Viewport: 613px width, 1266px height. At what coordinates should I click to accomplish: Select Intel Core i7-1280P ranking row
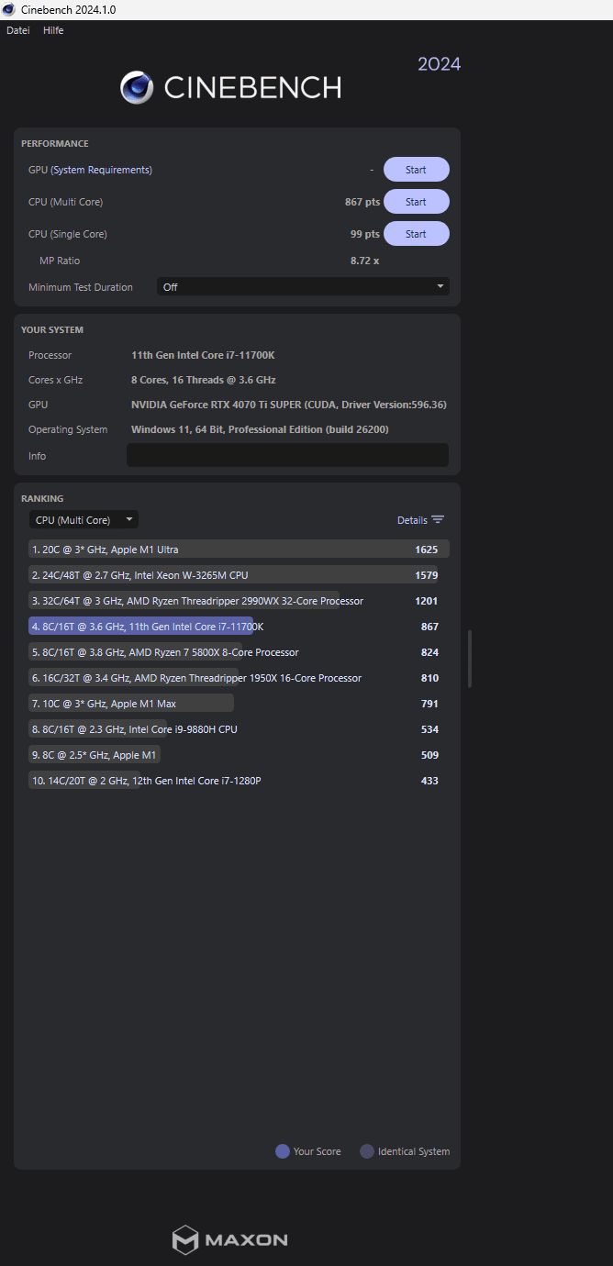(239, 781)
